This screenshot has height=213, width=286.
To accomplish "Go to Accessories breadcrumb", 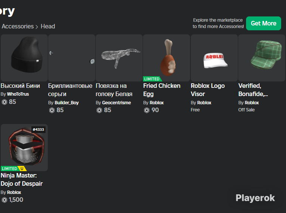I will (18, 26).
